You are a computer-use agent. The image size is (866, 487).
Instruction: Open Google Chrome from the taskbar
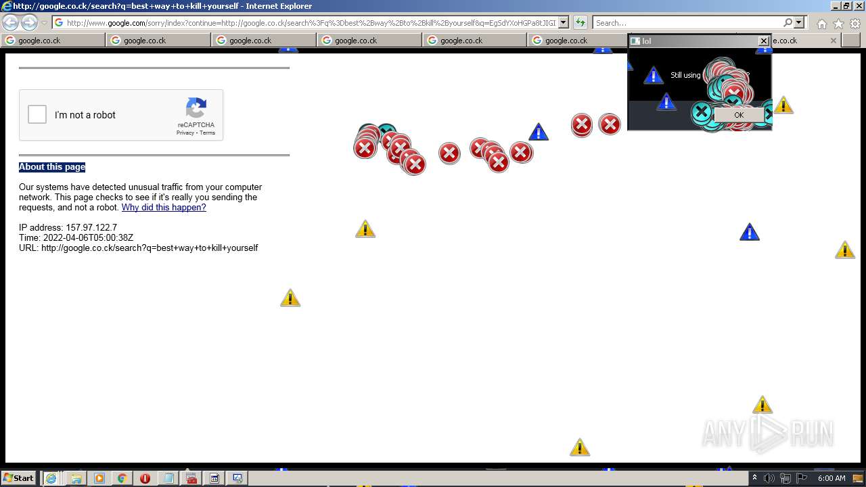122,478
